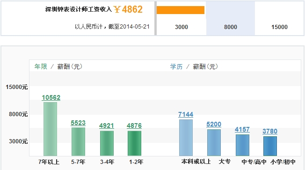Click the 8000 scale label in header

(x=231, y=27)
